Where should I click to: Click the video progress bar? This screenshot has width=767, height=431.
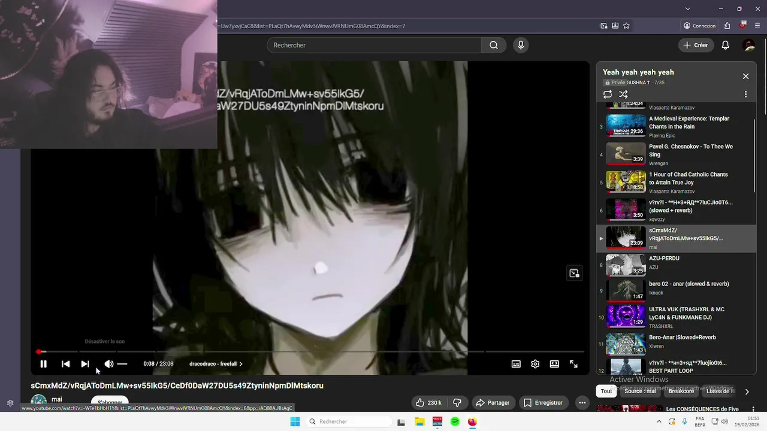(310, 351)
